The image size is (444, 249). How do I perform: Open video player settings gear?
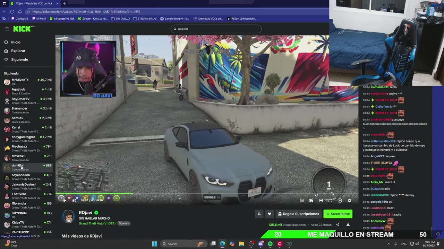point(349,200)
